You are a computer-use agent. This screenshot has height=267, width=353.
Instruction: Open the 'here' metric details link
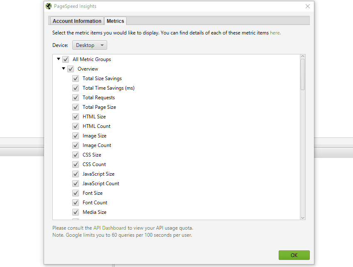pos(275,33)
